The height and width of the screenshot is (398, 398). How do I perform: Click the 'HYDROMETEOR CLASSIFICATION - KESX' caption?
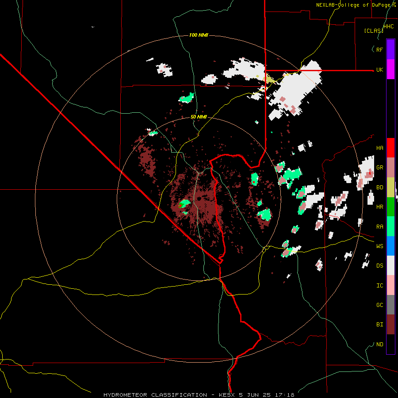(170, 395)
